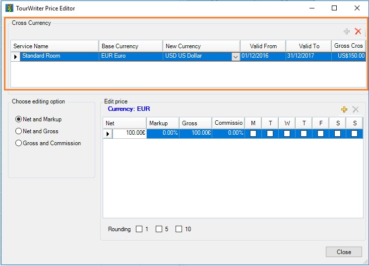
Task: Click the TourWriter app icon in title bar
Action: pyautogui.click(x=9, y=8)
